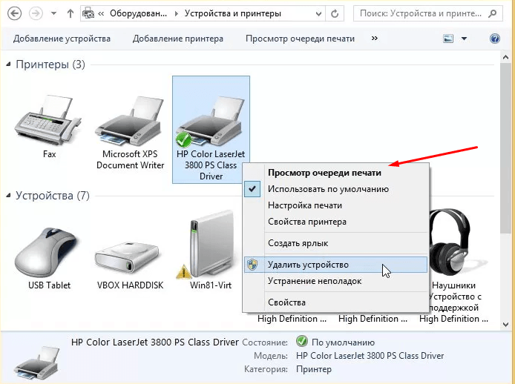Choose 'Удалить устройство' from context menu
The height and width of the screenshot is (384, 515).
[x=308, y=265]
